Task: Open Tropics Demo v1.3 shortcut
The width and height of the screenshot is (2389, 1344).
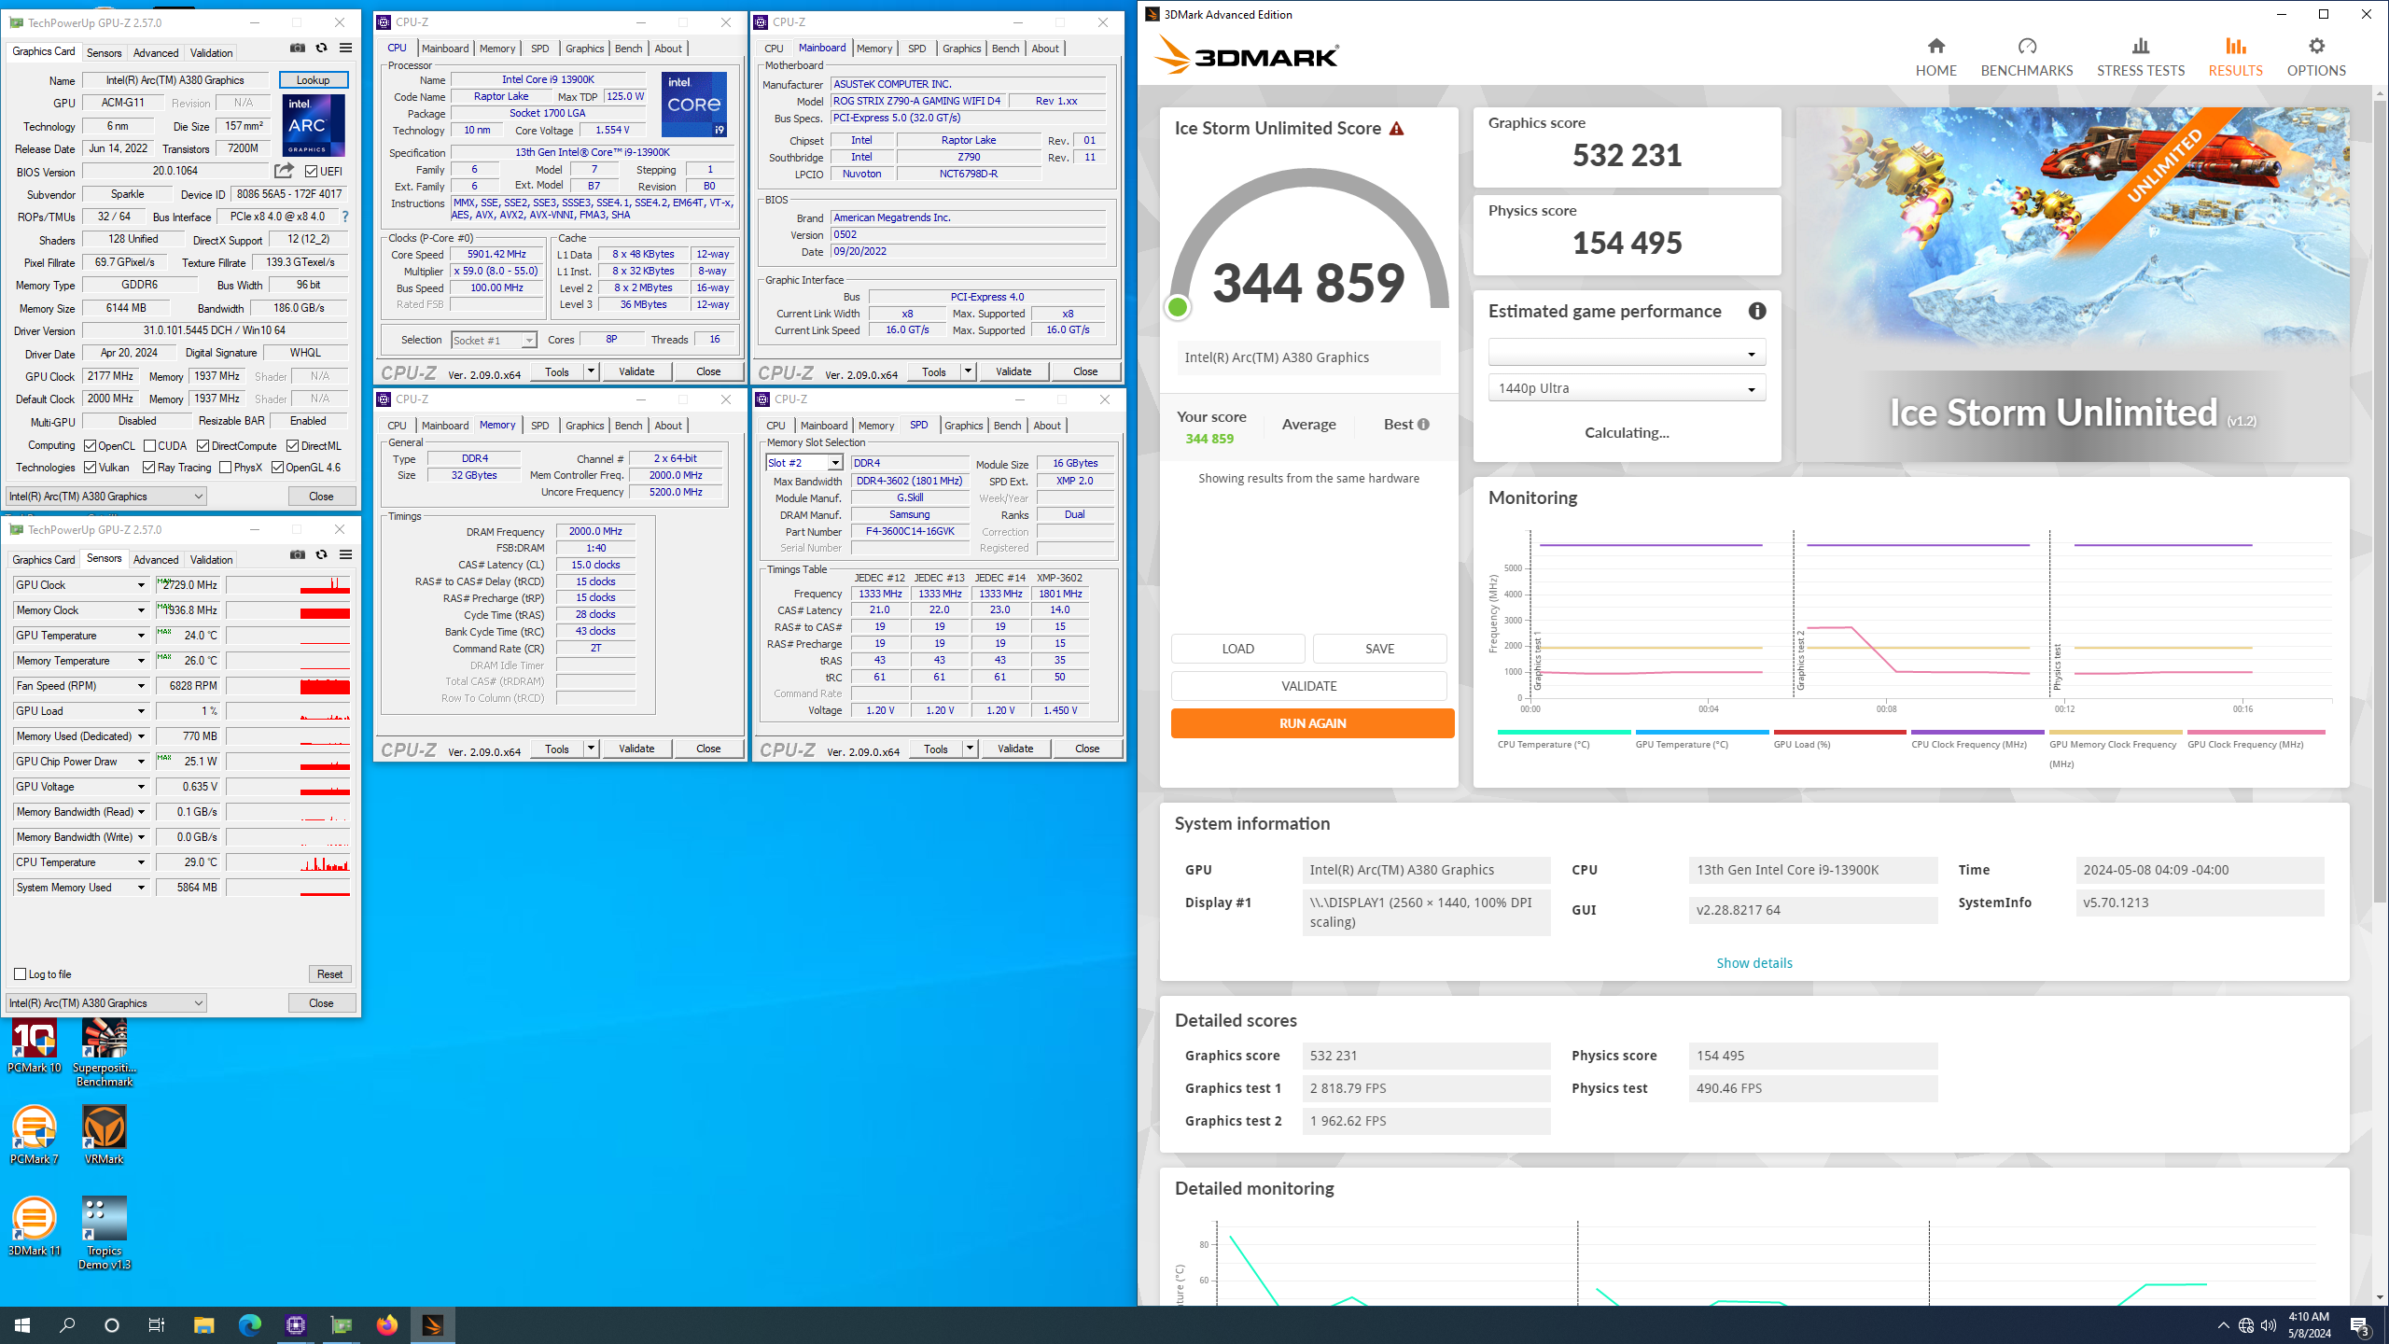Action: [104, 1234]
